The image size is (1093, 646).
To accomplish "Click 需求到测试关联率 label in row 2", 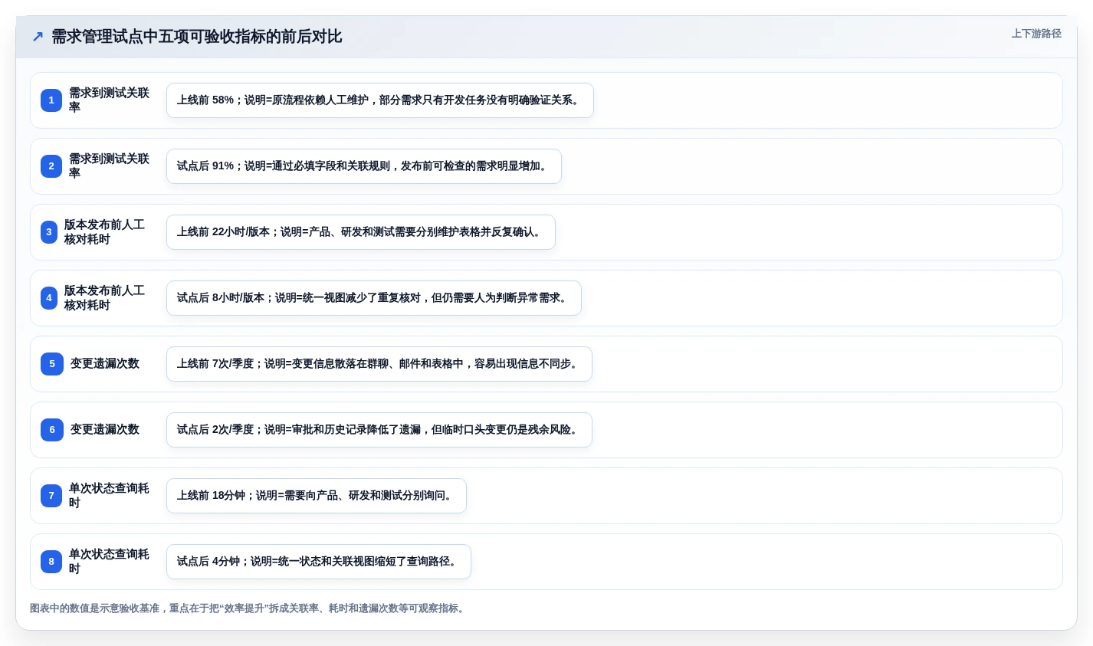I will pos(110,166).
